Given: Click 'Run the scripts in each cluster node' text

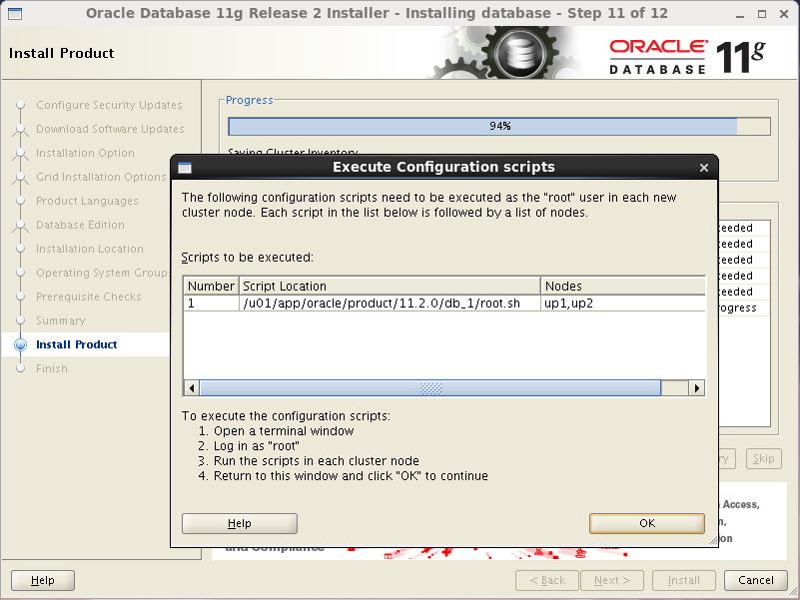Looking at the screenshot, I should [x=317, y=460].
